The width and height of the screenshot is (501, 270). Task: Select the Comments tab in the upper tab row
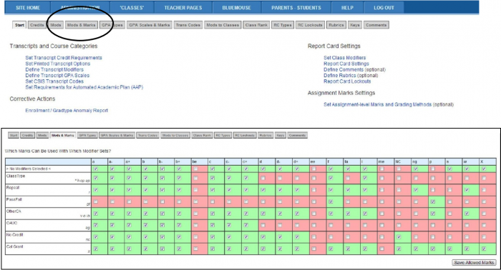[376, 25]
